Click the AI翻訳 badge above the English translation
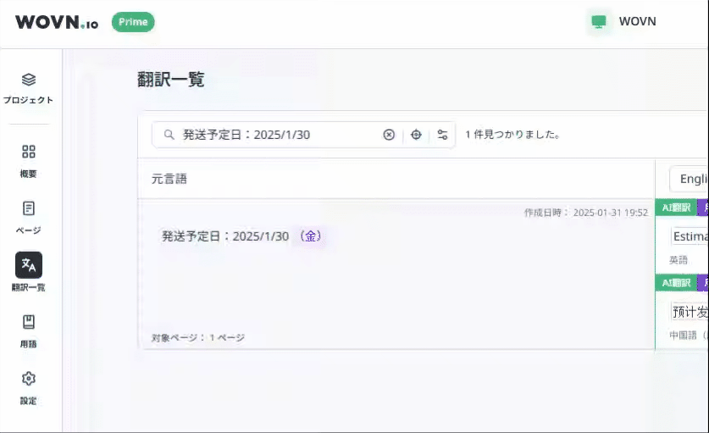The height and width of the screenshot is (433, 709). pyautogui.click(x=676, y=208)
